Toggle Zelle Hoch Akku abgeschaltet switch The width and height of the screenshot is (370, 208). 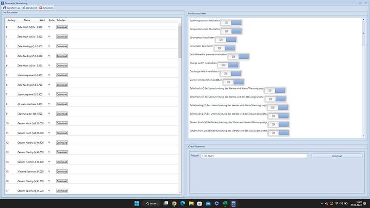276,99
